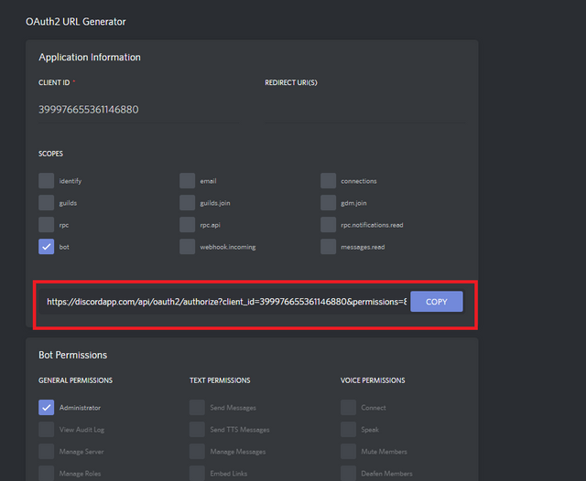Select the generated authorize URL text
The image size is (586, 481).
(226, 302)
